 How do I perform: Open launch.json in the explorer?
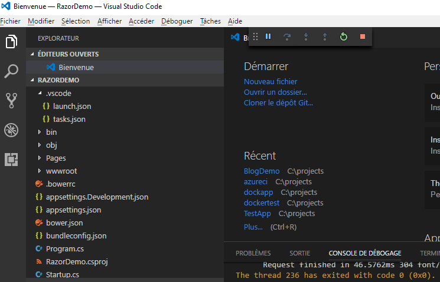(71, 106)
